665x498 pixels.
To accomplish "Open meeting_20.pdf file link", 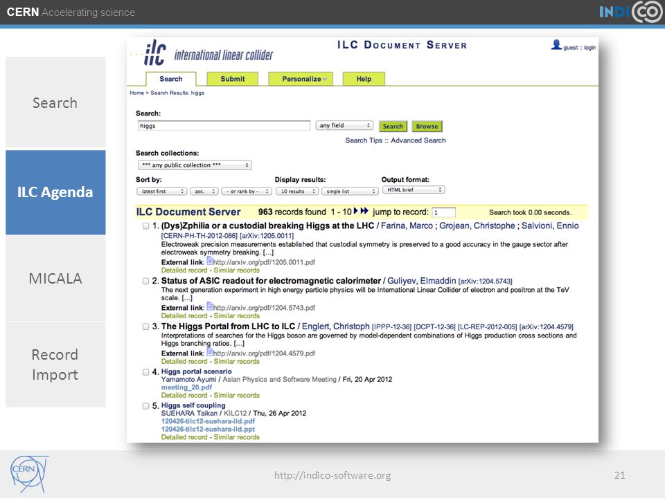I will [186, 387].
